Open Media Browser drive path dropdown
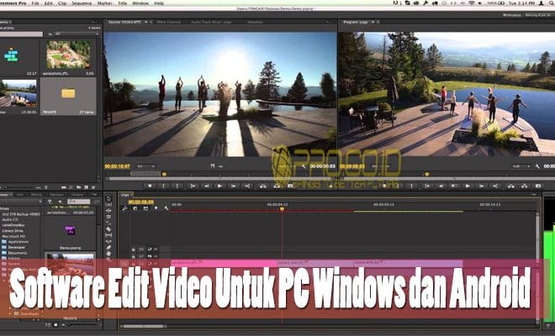The width and height of the screenshot is (555, 336). 22,202
